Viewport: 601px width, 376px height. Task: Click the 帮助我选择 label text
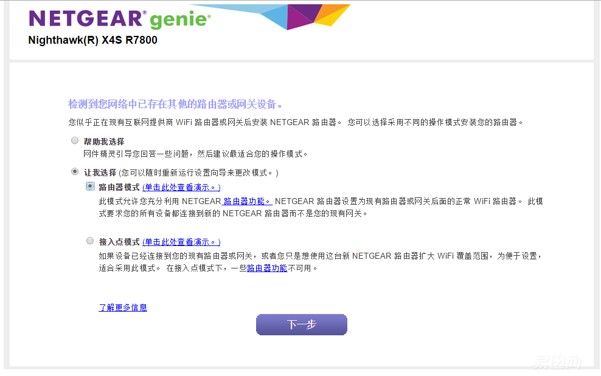104,142
